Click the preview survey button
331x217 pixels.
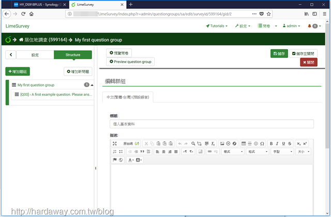point(119,53)
